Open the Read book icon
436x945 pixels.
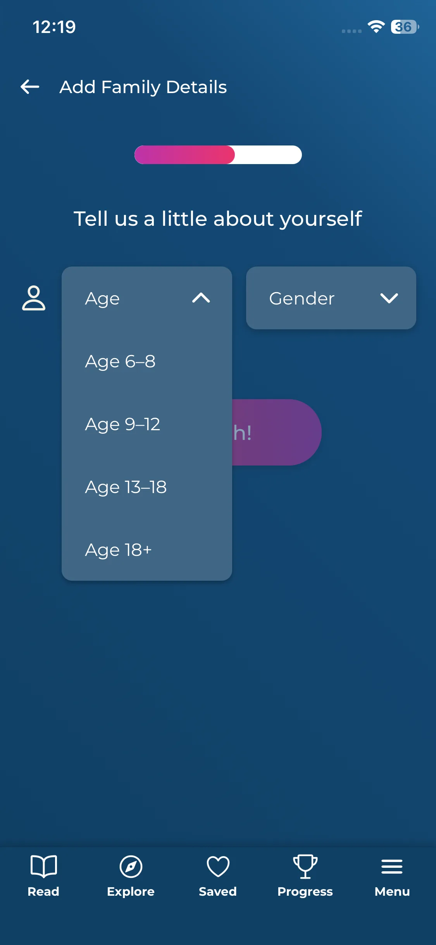[43, 866]
